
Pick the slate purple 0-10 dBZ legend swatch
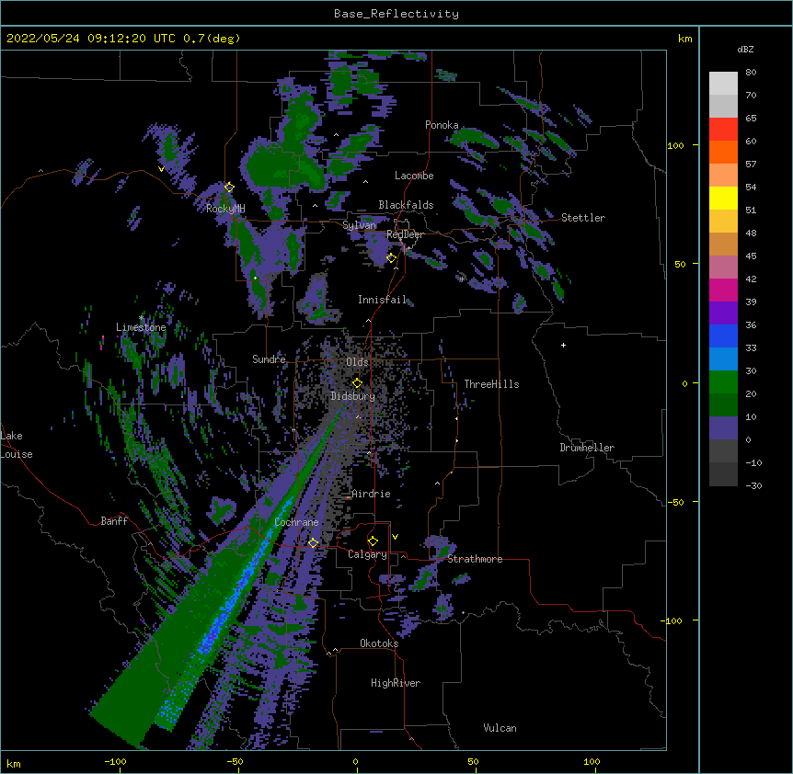pyautogui.click(x=723, y=428)
